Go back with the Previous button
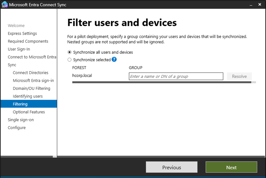The width and height of the screenshot is (266, 178). (x=172, y=167)
